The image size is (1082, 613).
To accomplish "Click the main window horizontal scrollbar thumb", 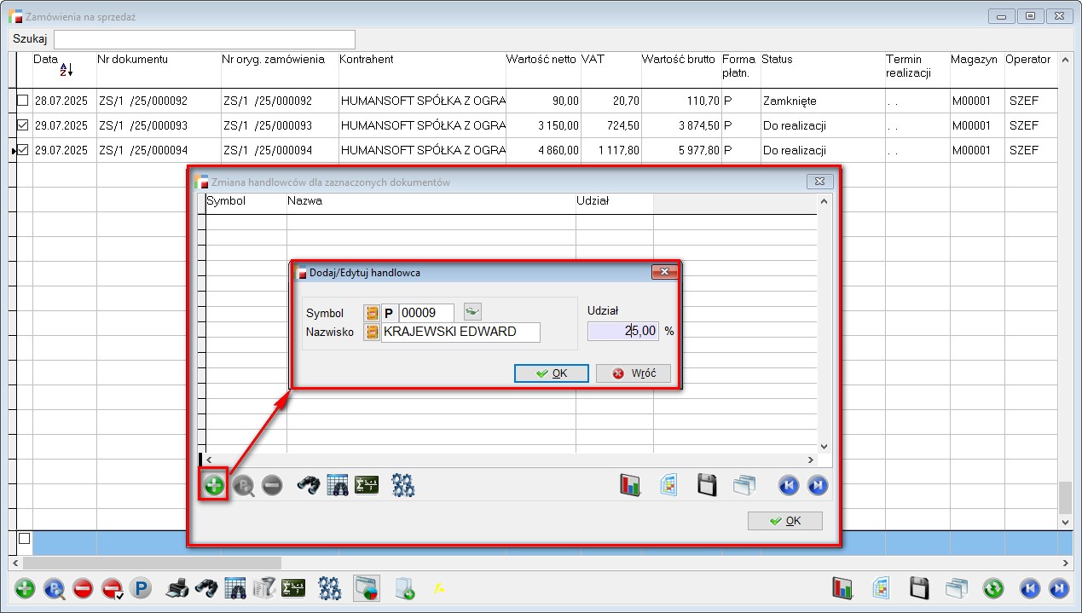I will (152, 564).
